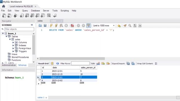Open the Query menu
This screenshot has height=101, width=180.
[25, 11]
